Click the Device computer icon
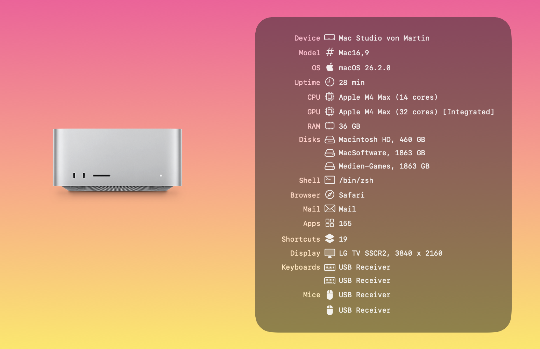 [x=329, y=37]
